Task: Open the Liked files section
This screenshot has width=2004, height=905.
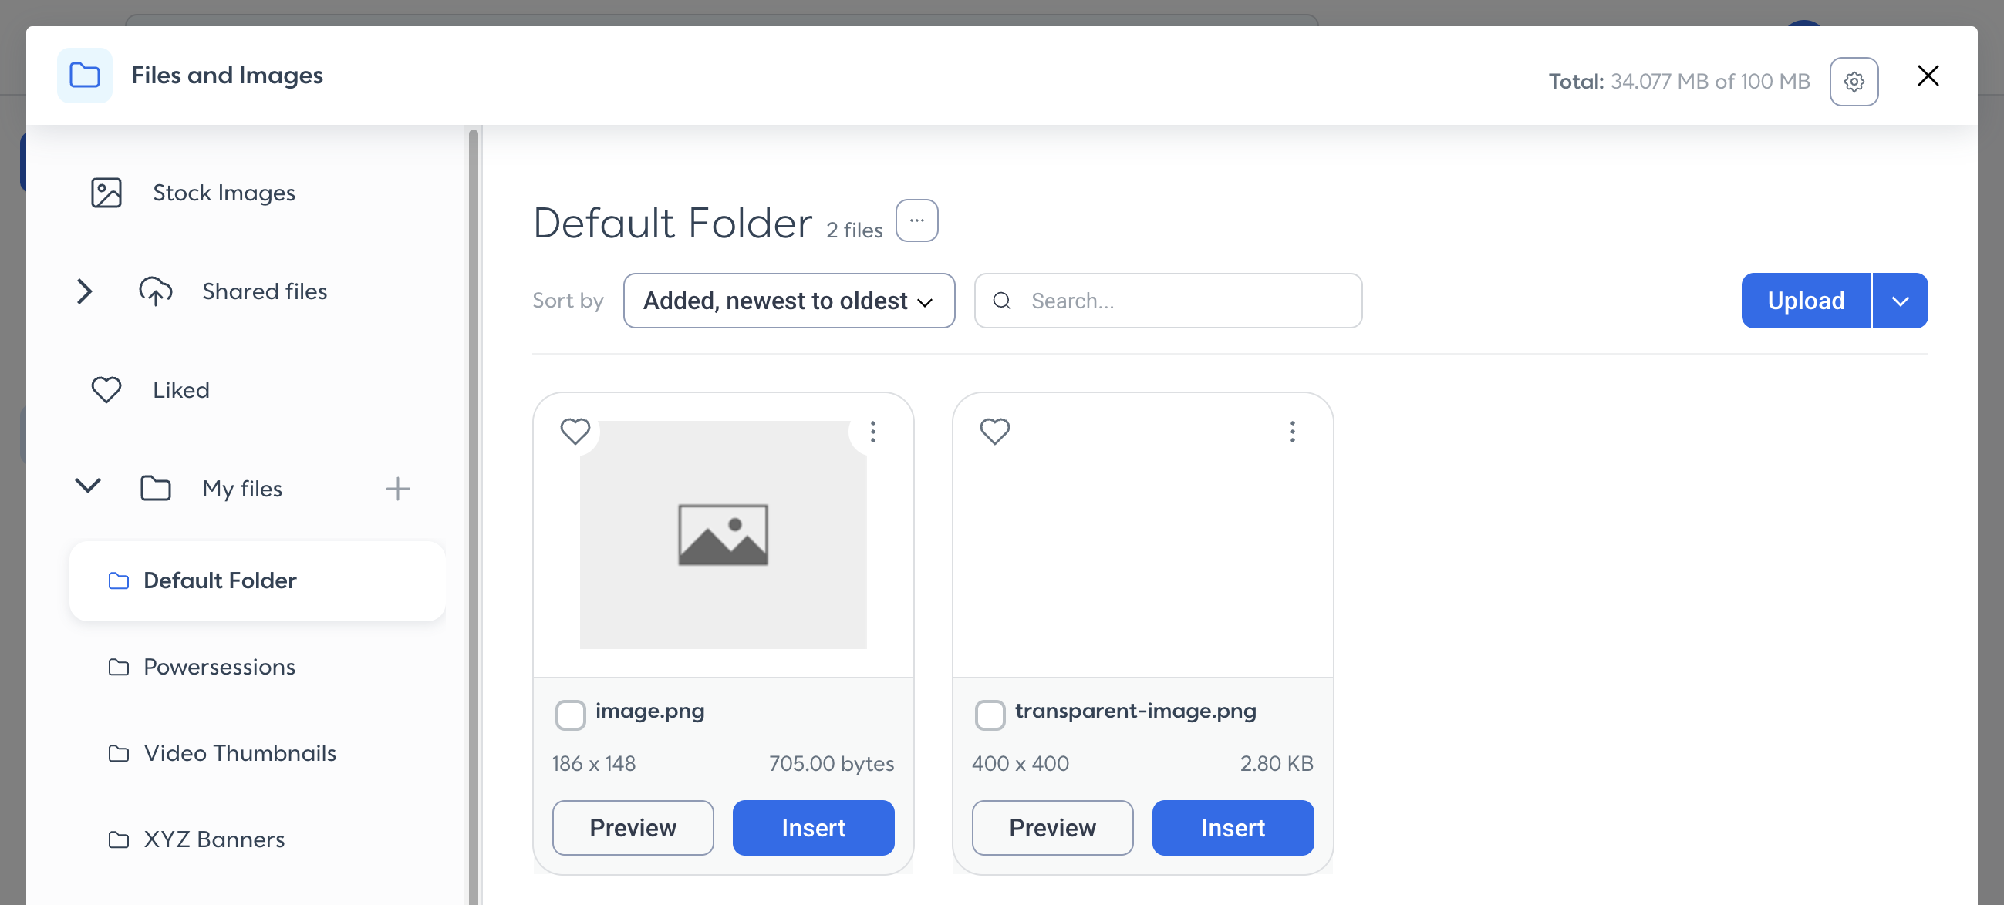Action: click(x=181, y=390)
